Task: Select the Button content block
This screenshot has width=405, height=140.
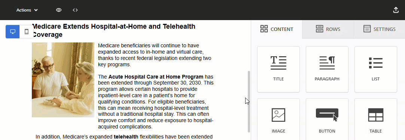Action: click(x=327, y=120)
